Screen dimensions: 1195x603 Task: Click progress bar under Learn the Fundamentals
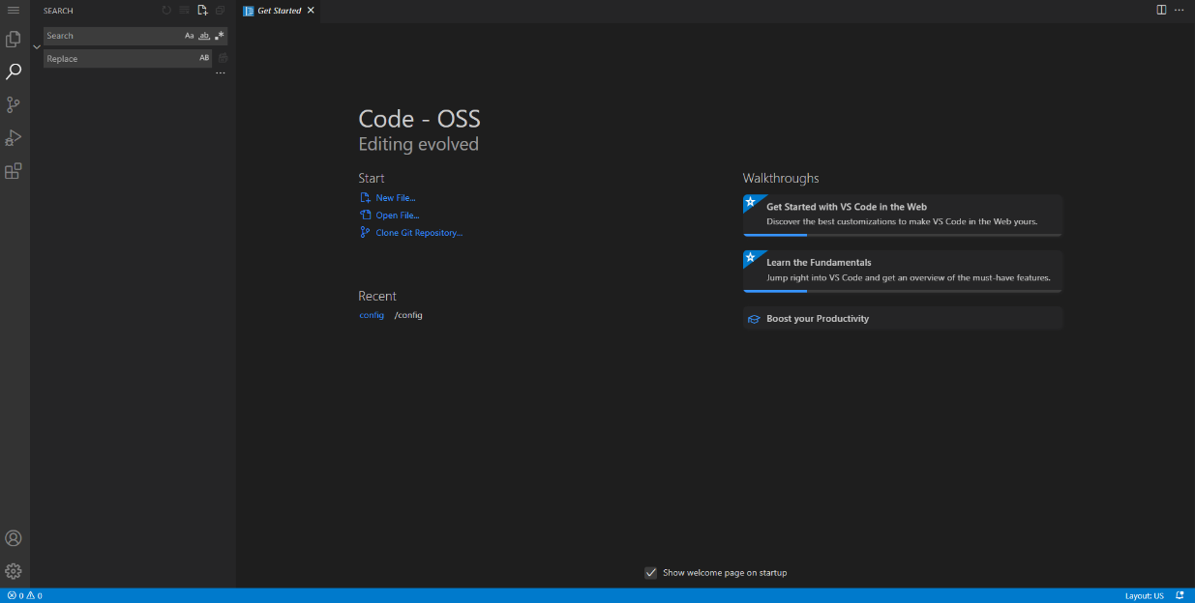[x=903, y=291]
